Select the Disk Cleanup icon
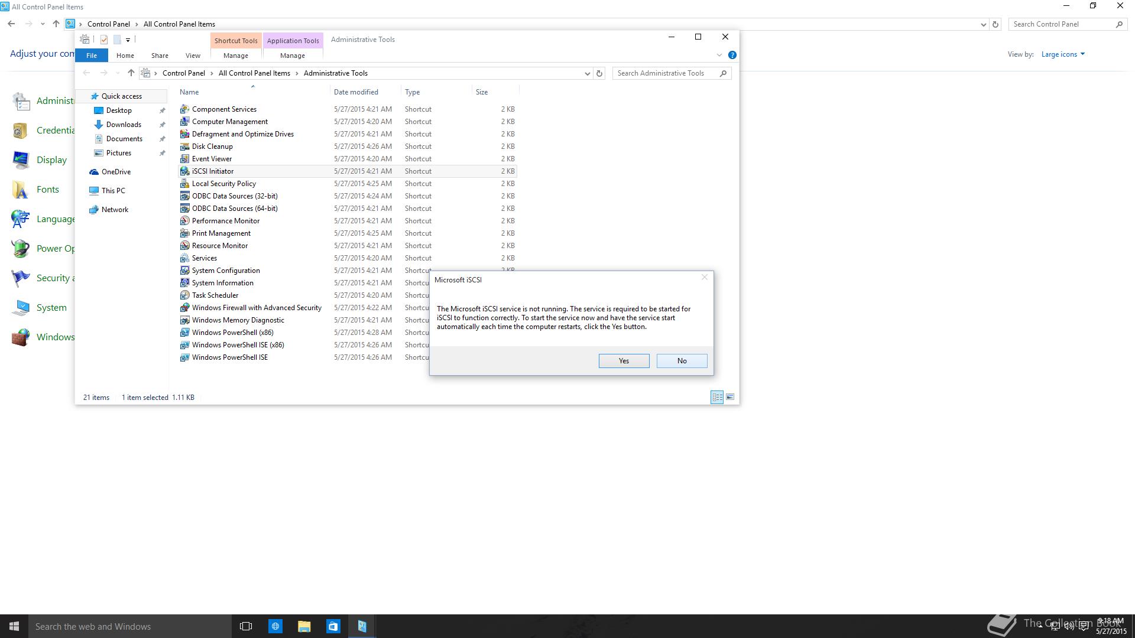Screen dimensions: 1135x638 184,147
